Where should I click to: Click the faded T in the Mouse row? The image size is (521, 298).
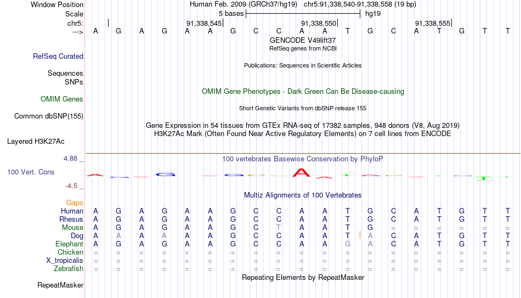coord(279,228)
